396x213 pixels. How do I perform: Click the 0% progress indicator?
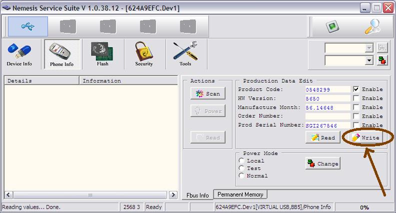coord(364,207)
